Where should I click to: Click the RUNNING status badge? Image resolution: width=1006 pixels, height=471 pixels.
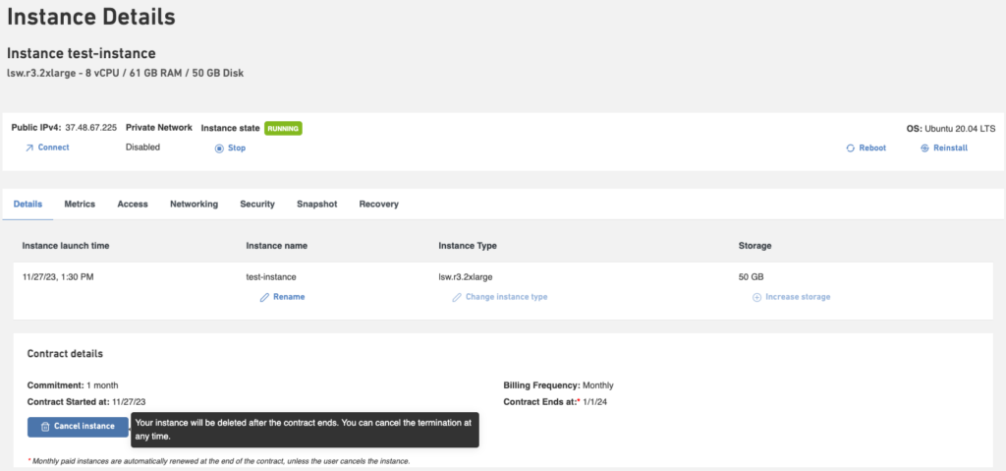pos(283,129)
